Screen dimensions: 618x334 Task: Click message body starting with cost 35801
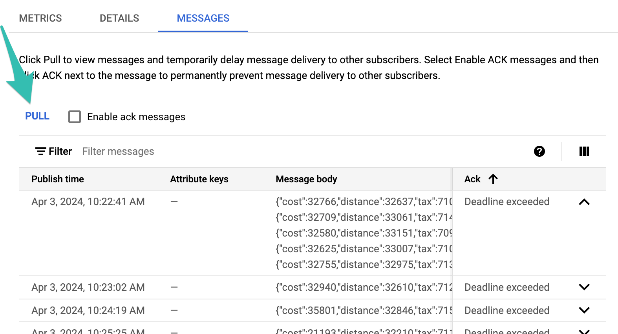pos(364,310)
